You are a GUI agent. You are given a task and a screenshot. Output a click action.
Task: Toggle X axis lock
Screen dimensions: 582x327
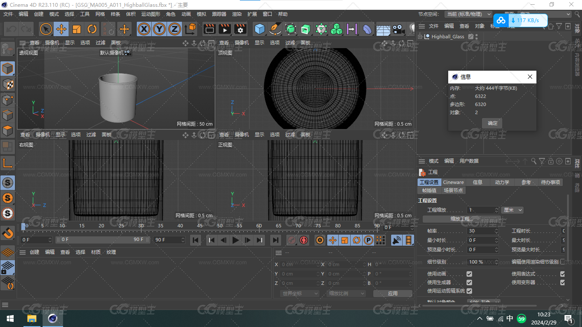144,29
